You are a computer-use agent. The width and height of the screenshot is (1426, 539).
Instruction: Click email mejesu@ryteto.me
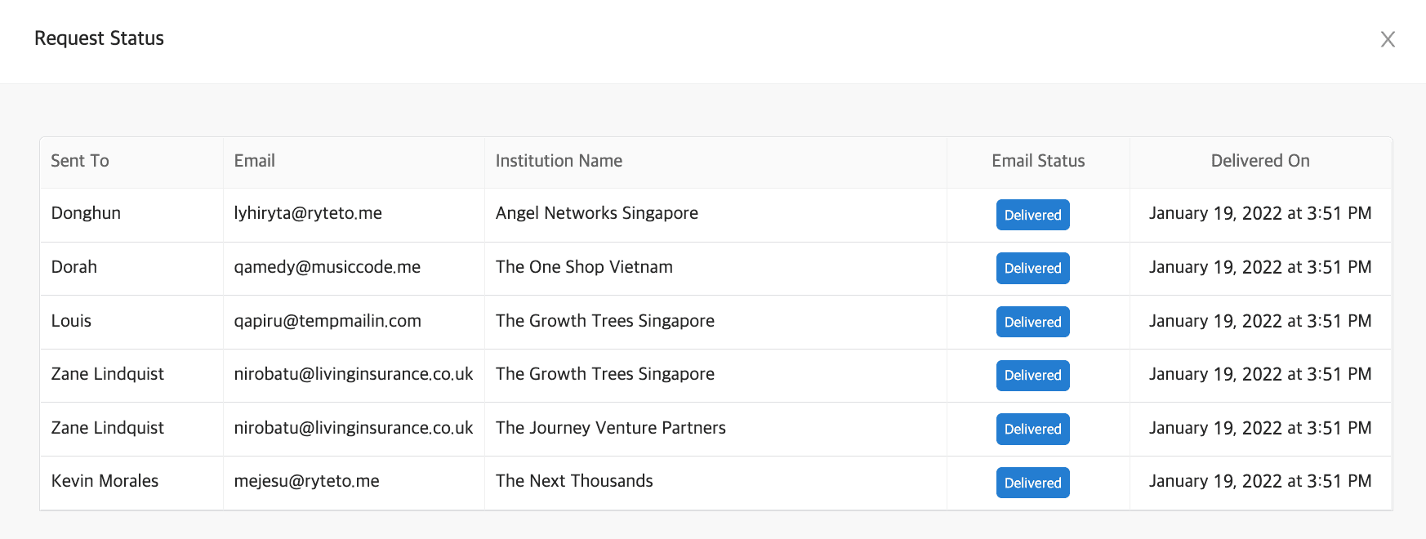(x=307, y=481)
